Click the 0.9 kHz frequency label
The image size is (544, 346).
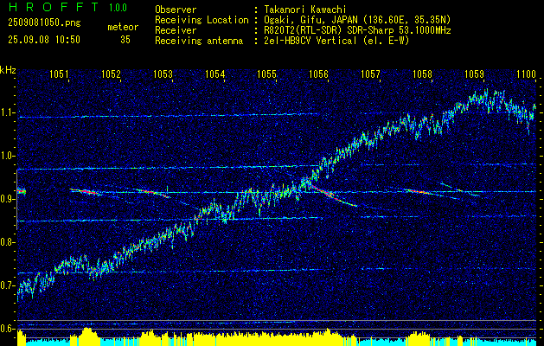[8, 199]
